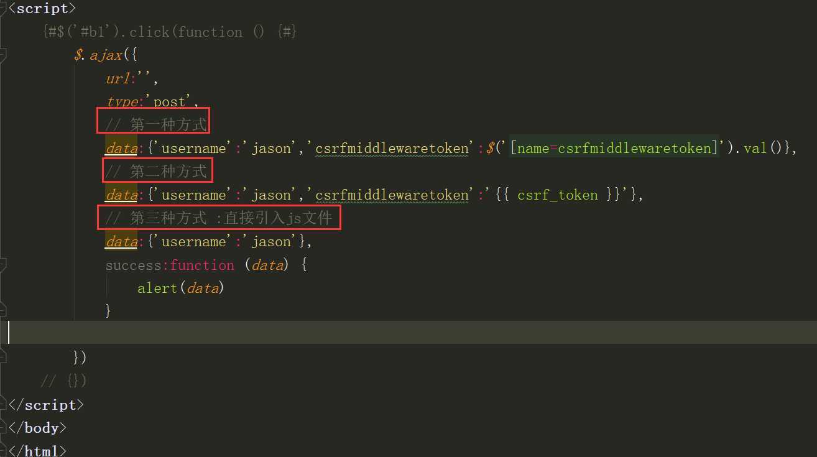Click the $.ajax call
The image size is (817, 457).
point(105,55)
